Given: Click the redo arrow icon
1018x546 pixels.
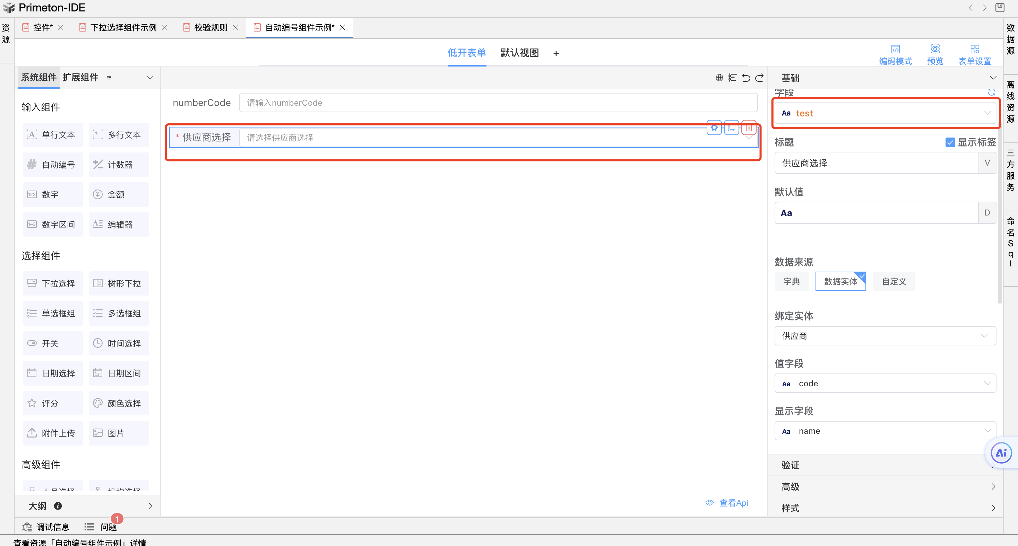Looking at the screenshot, I should 759,78.
